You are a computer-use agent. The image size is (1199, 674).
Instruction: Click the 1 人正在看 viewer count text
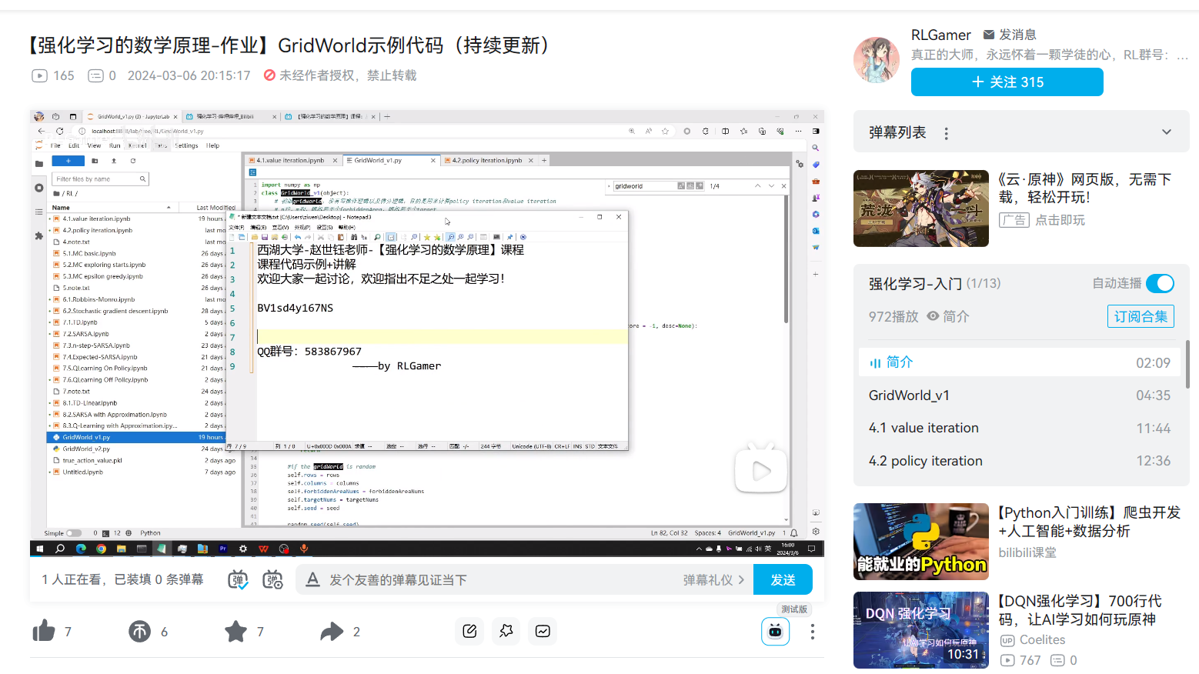[x=71, y=579]
